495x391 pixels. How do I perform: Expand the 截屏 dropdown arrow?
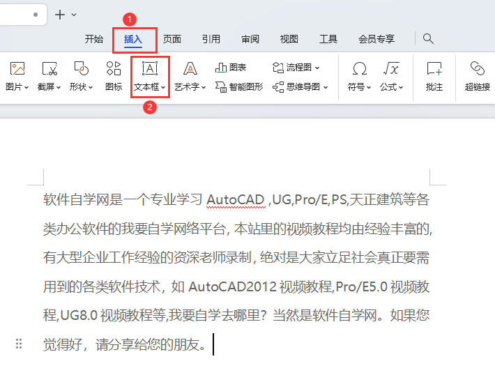pos(59,87)
